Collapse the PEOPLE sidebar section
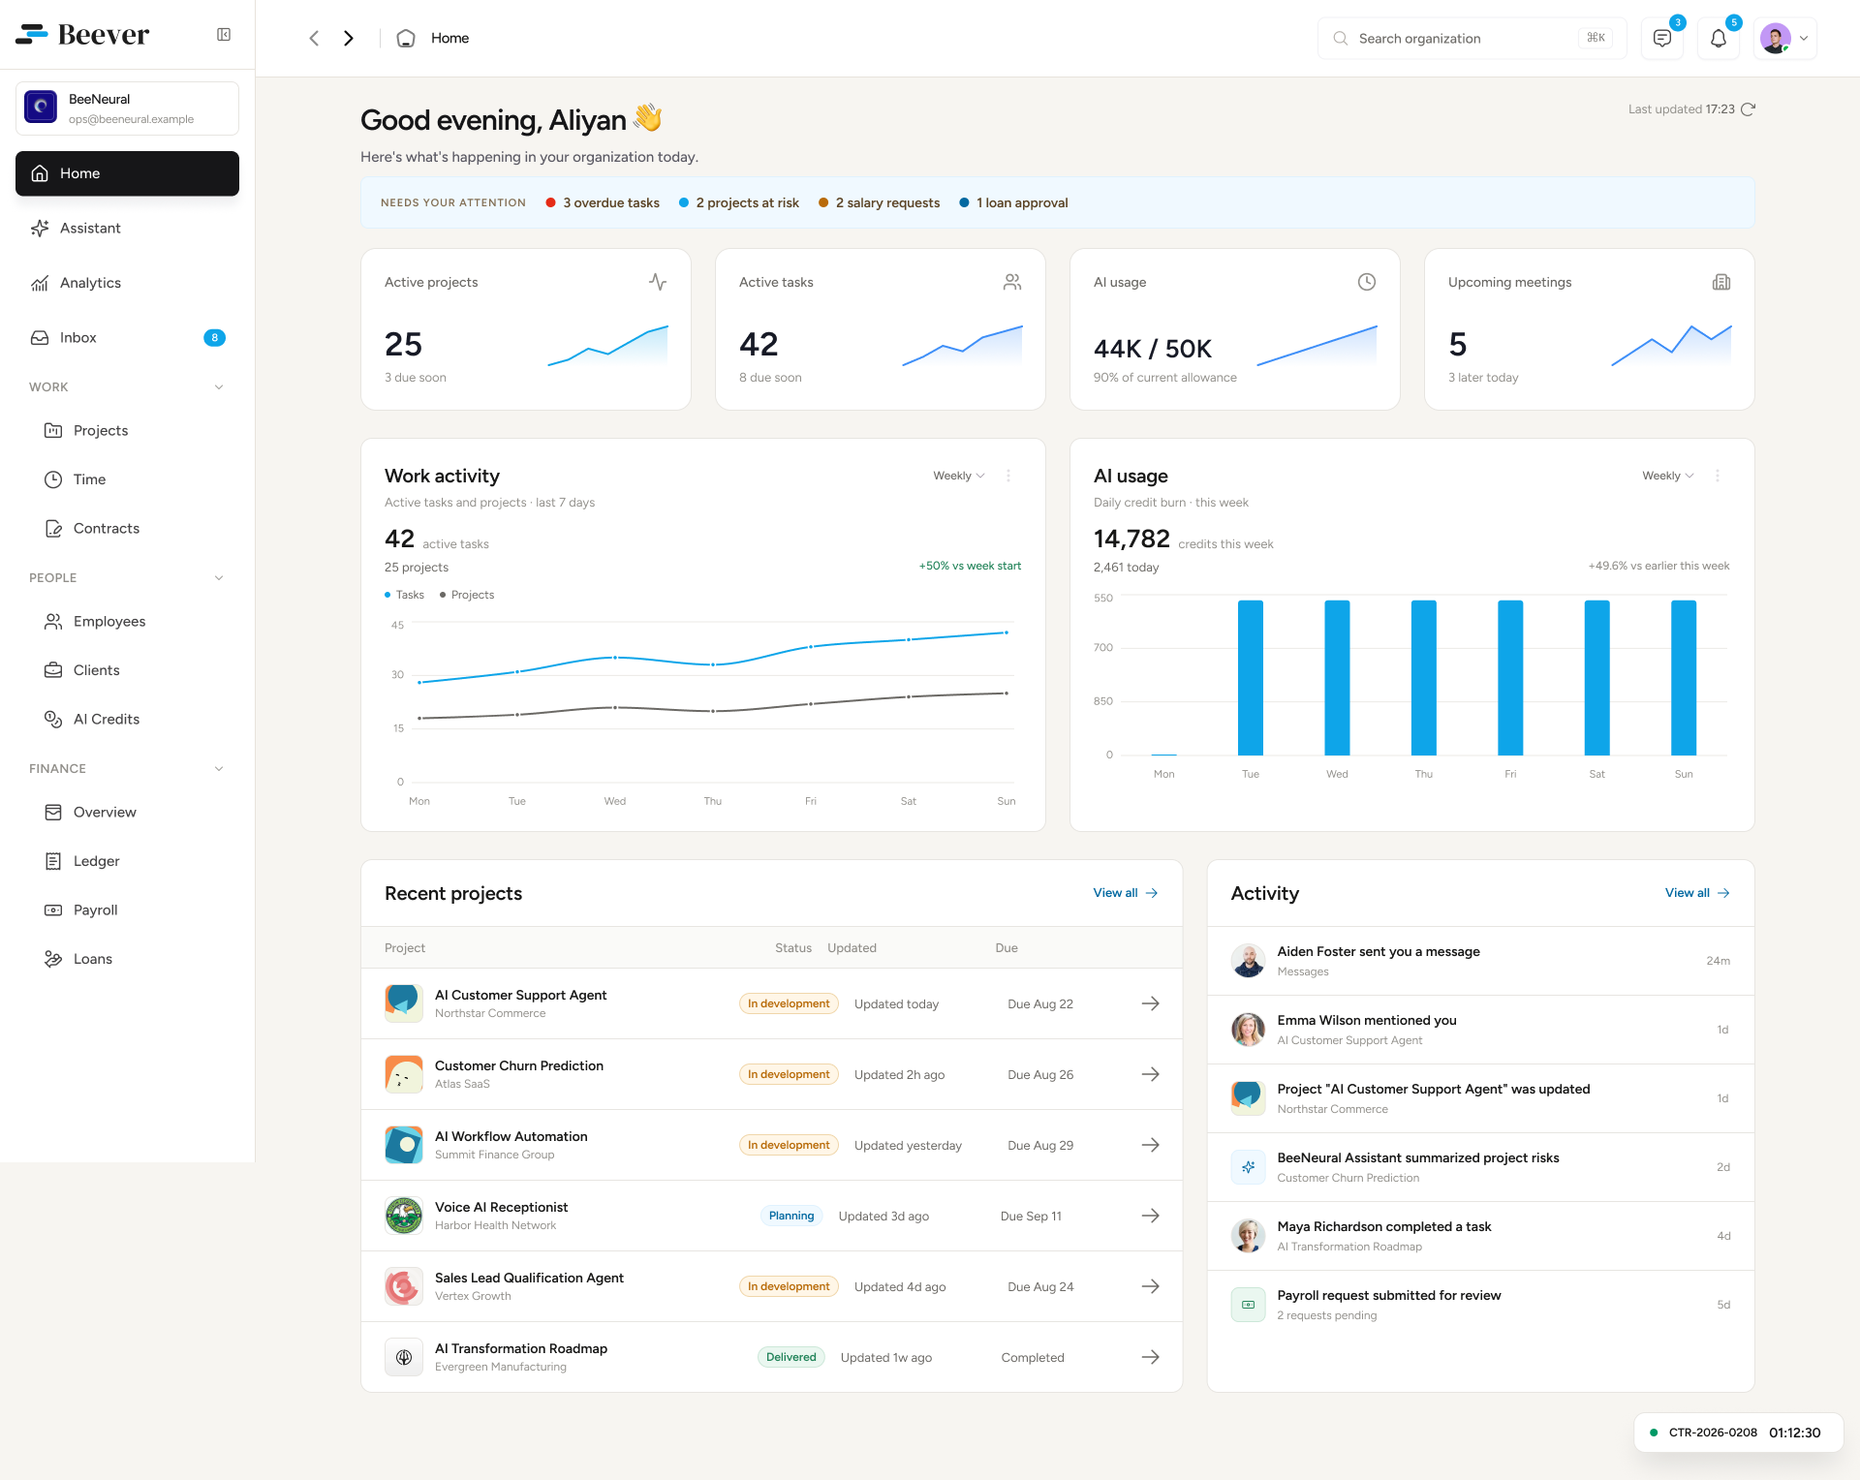Viewport: 1860px width, 1480px height. point(219,578)
